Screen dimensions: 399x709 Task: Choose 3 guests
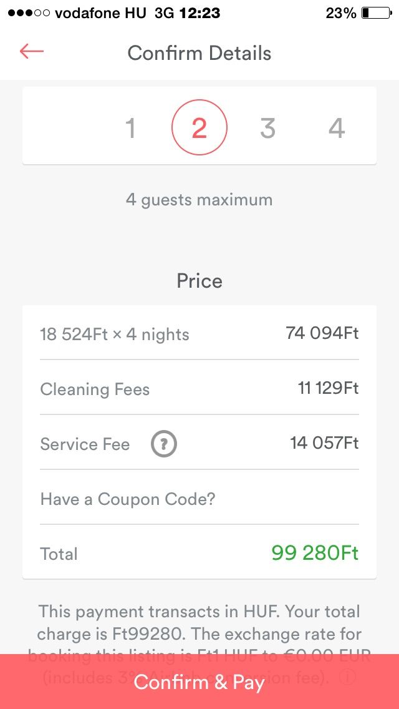pos(268,129)
